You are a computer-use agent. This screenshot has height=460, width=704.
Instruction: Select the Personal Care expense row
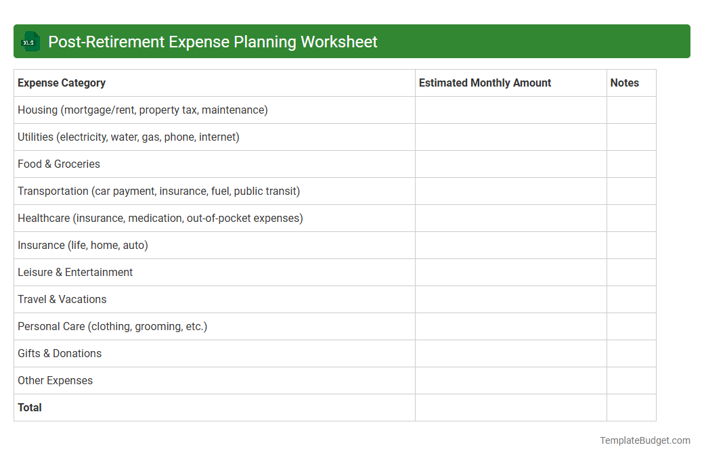tap(112, 326)
